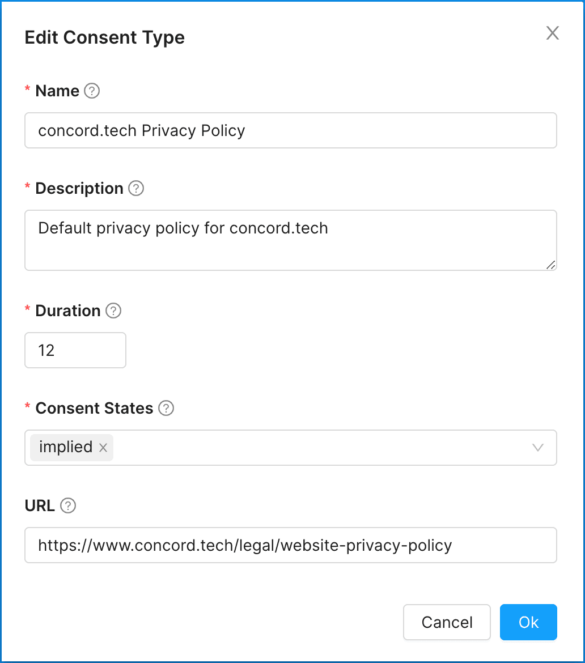The height and width of the screenshot is (663, 585).
Task: Click the Description help question mark icon
Action: coord(136,189)
